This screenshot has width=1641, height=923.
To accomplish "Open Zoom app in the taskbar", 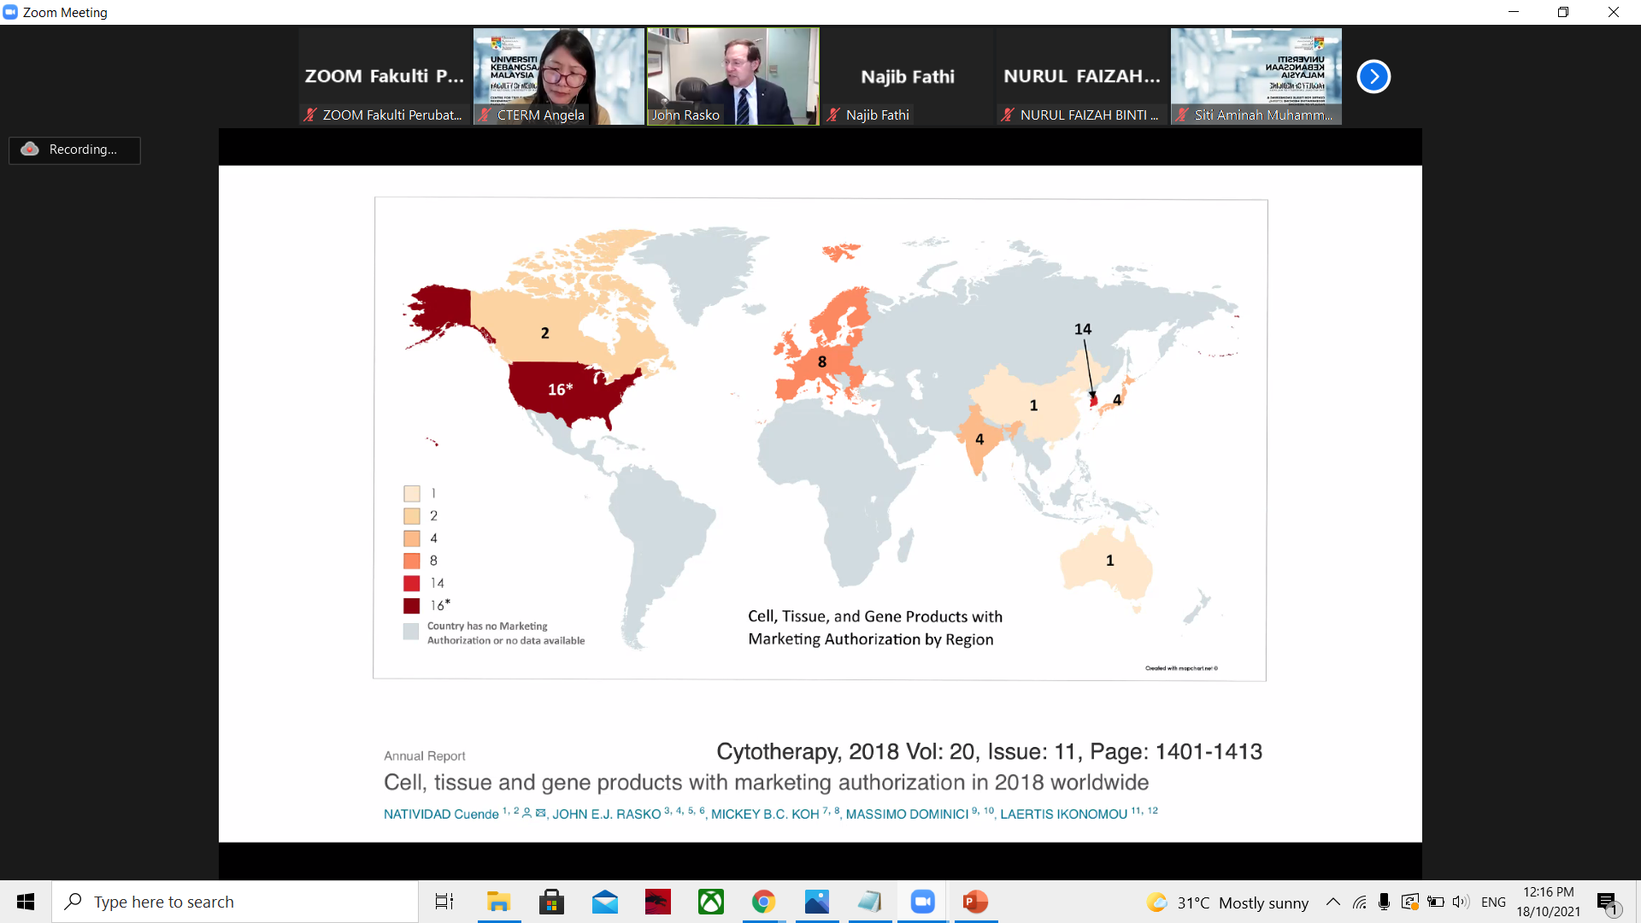I will [922, 902].
